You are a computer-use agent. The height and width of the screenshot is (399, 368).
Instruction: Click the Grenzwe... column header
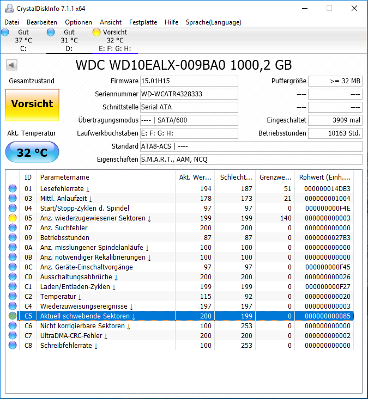275,177
